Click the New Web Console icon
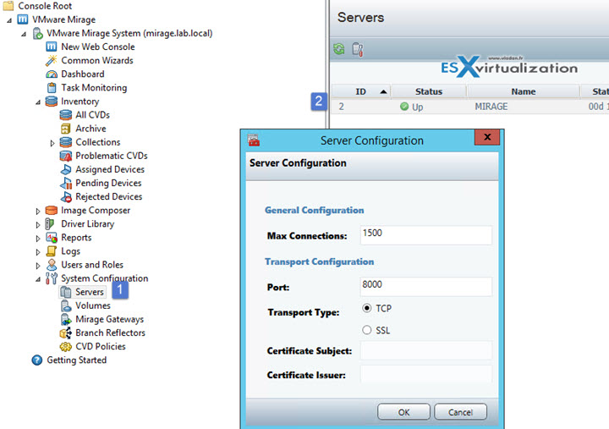The image size is (609, 429). click(52, 47)
